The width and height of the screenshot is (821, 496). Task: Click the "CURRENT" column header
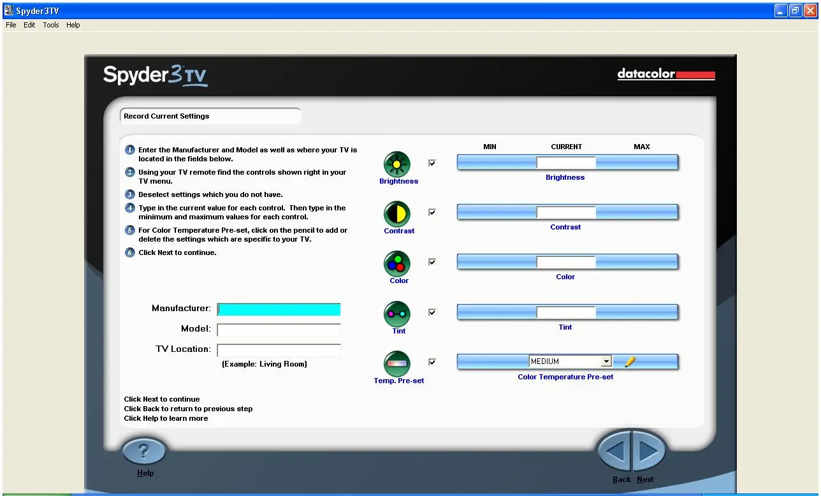click(x=567, y=147)
